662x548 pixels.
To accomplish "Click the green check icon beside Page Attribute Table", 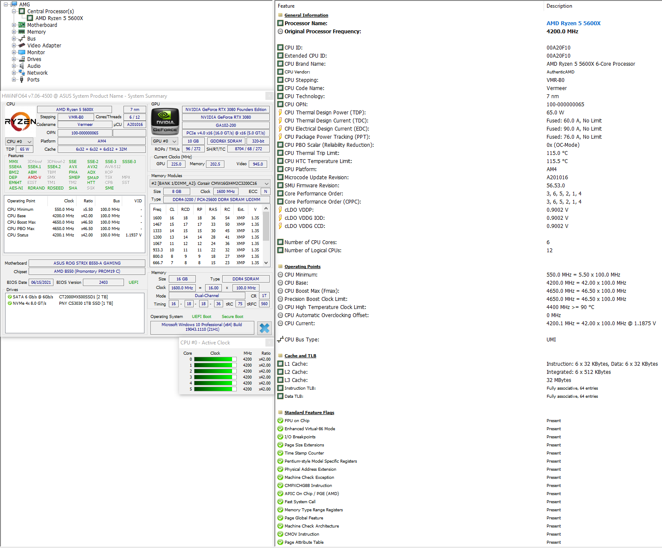I will click(x=280, y=542).
